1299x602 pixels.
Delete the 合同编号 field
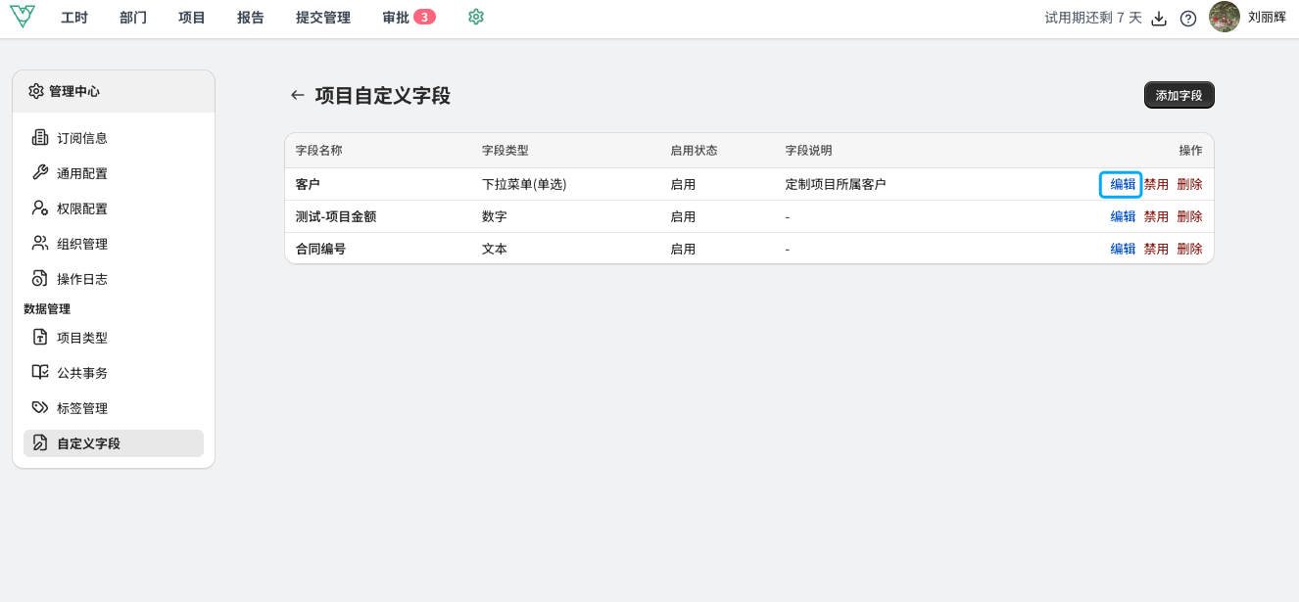[1189, 249]
